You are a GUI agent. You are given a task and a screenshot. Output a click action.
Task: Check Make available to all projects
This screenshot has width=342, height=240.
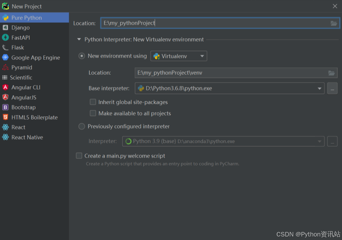click(93, 113)
